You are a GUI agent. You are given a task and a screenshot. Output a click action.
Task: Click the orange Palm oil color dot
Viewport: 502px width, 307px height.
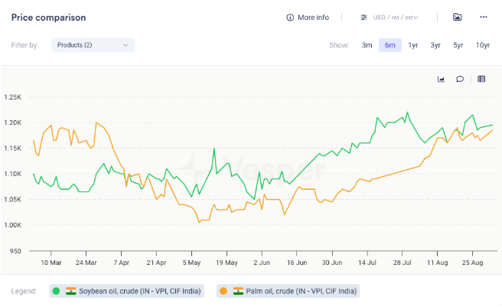223,291
